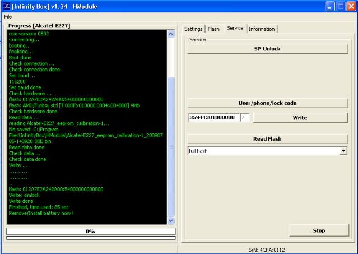Open the Information tab
358x254 pixels.
[261, 29]
